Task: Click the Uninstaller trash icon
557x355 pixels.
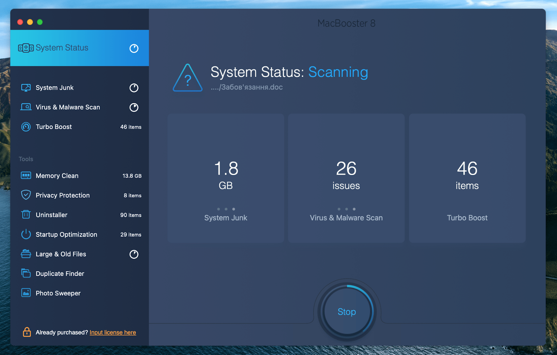Action: pyautogui.click(x=26, y=214)
